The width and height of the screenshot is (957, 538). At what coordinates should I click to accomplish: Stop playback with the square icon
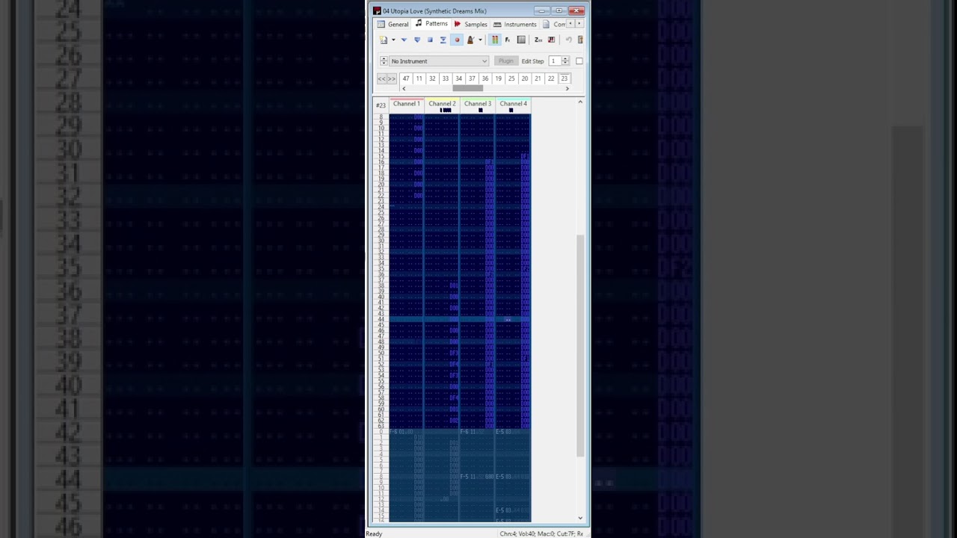click(x=430, y=40)
